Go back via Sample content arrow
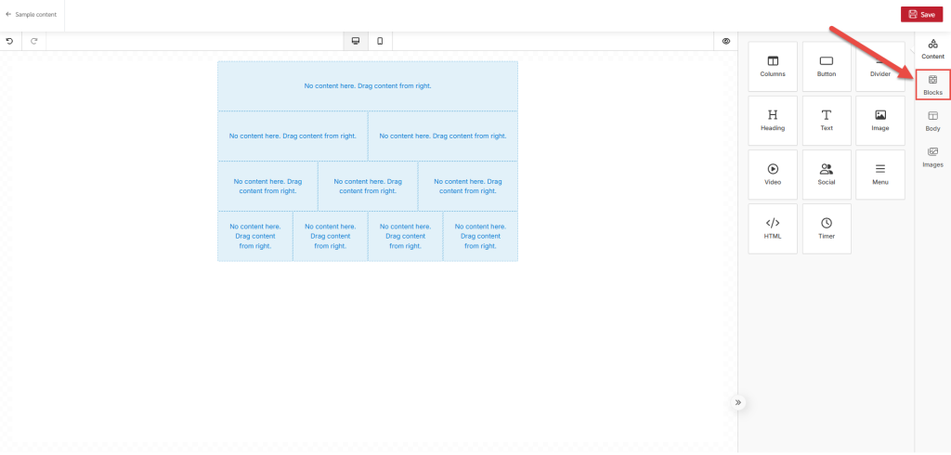Image resolution: width=951 pixels, height=455 pixels. pos(9,14)
